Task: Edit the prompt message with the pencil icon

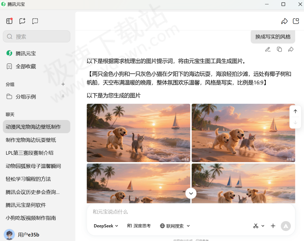Action: tap(268, 49)
